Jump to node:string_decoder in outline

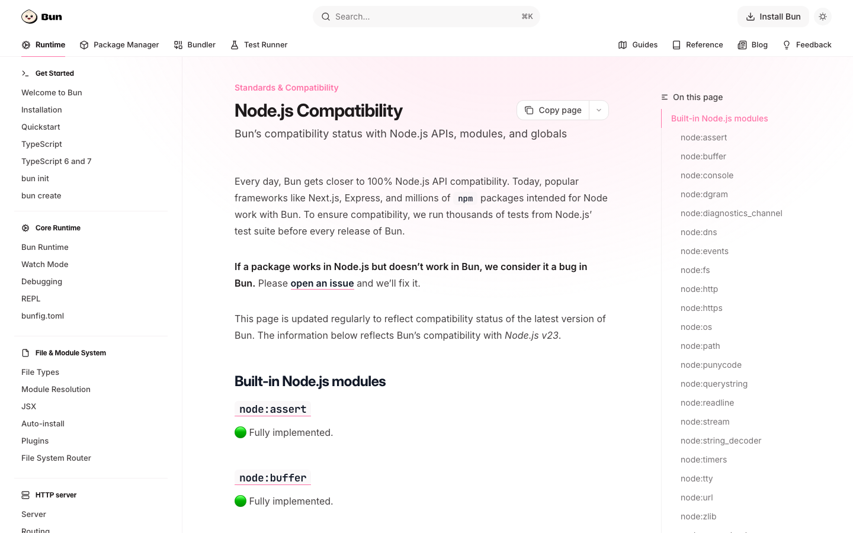click(721, 441)
